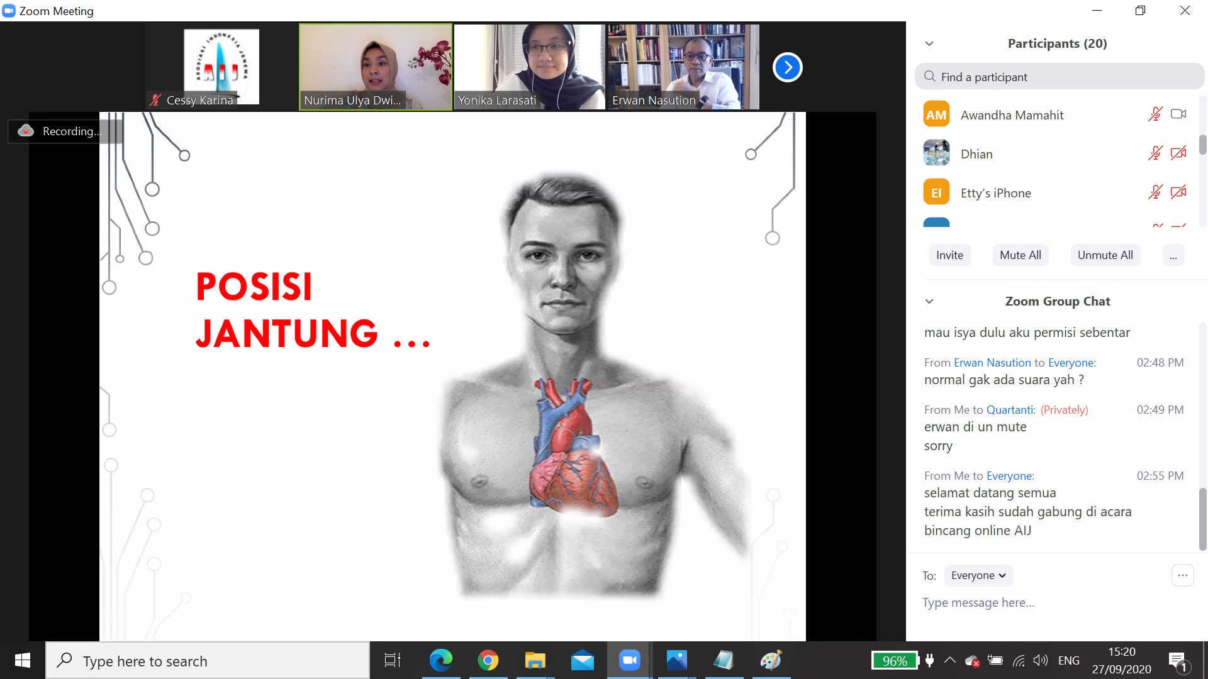Click Etty's iPhone muted microphone icon
1208x679 pixels.
click(x=1155, y=192)
